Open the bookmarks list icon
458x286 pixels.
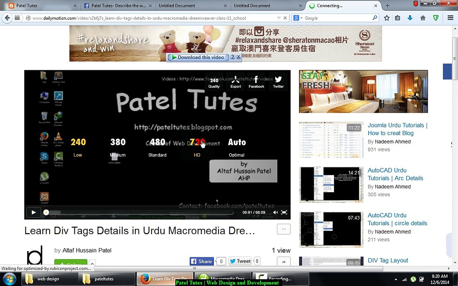click(398, 18)
